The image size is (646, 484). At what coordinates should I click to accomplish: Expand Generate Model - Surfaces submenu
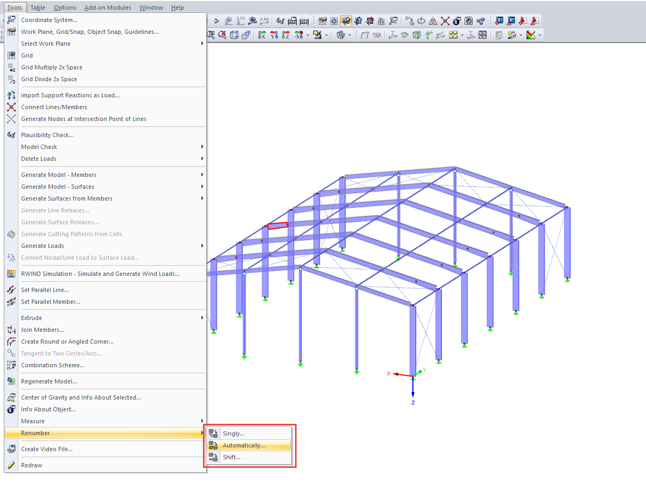coord(105,187)
